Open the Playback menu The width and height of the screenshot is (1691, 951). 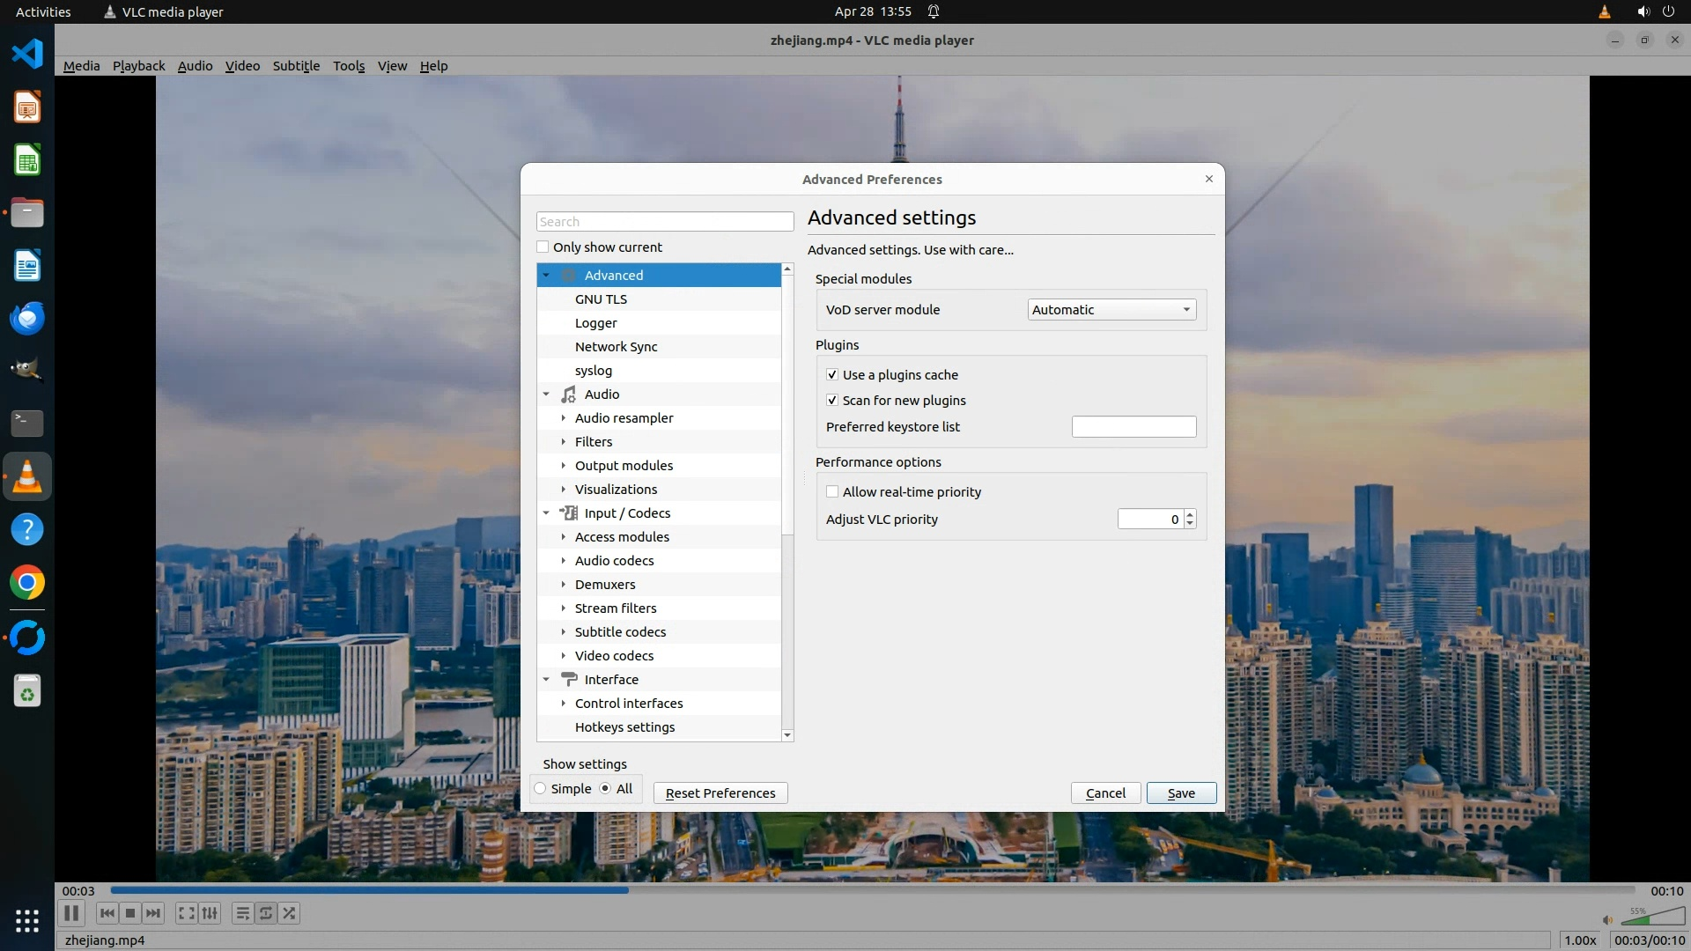[x=138, y=66]
